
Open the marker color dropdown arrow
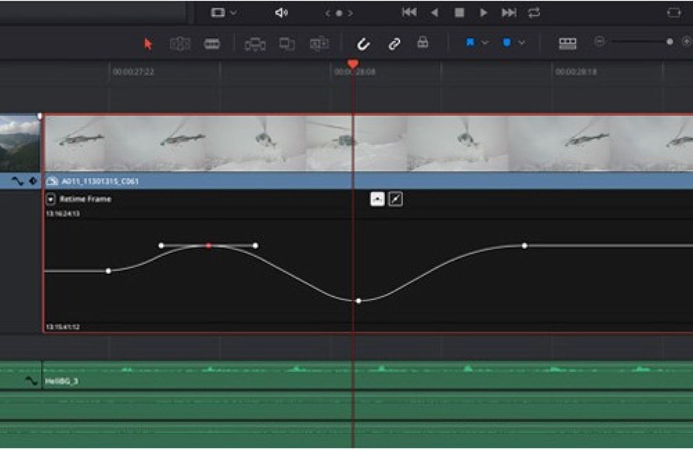(522, 43)
